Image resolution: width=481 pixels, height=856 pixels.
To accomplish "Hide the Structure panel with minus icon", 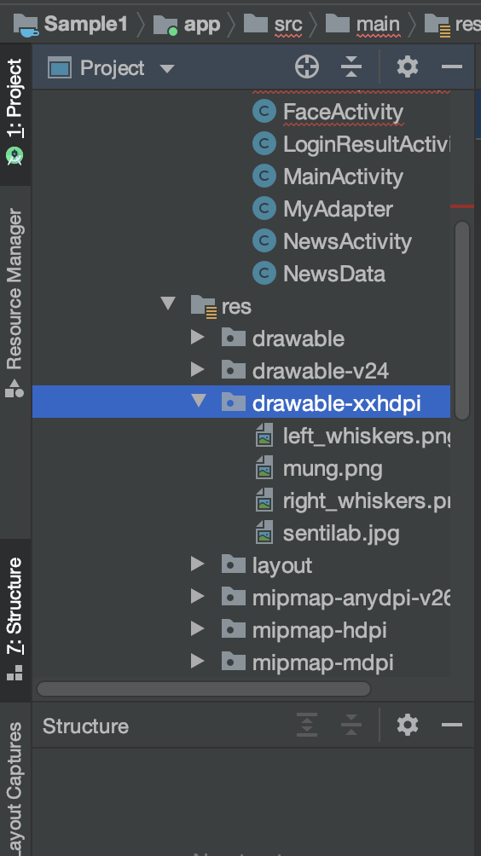I will click(x=452, y=725).
